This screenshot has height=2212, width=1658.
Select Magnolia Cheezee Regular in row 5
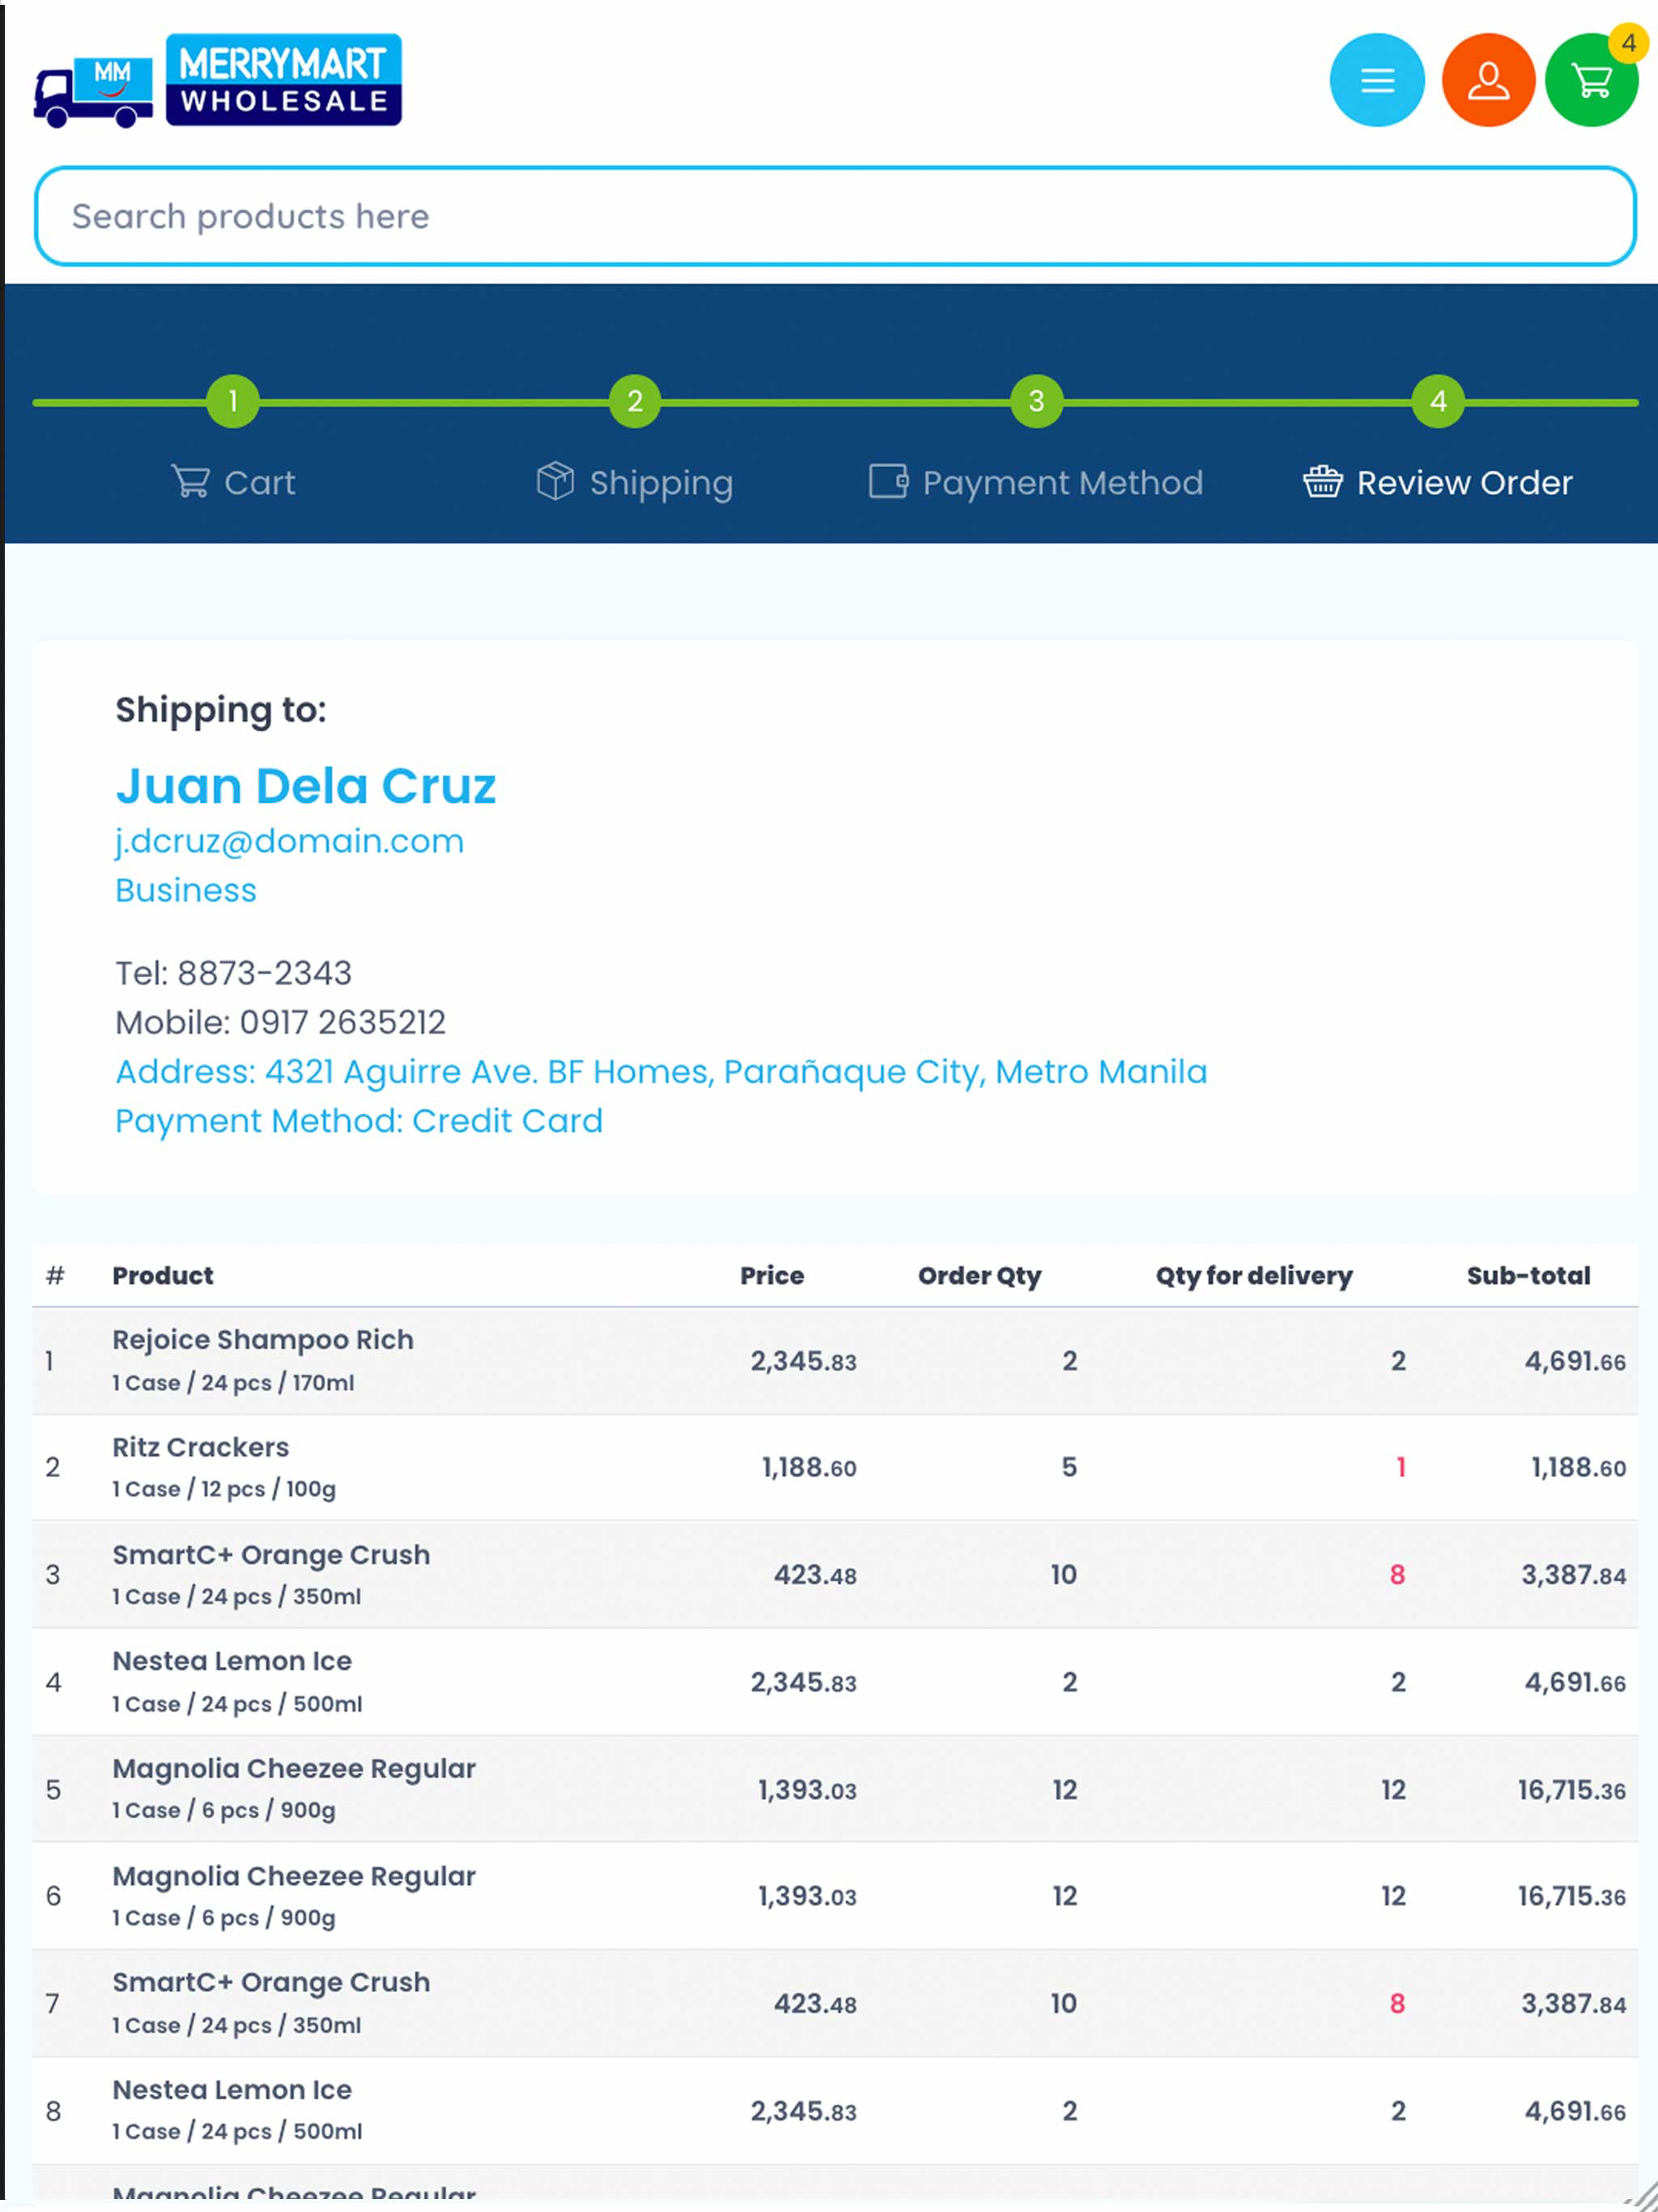tap(294, 1769)
